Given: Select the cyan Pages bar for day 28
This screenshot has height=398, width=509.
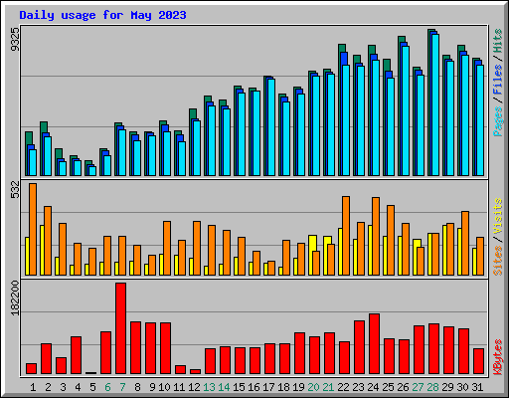Looking at the screenshot, I should coord(435,104).
